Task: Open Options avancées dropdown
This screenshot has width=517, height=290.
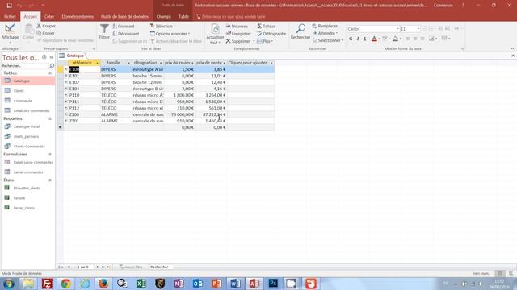Action: pos(170,34)
